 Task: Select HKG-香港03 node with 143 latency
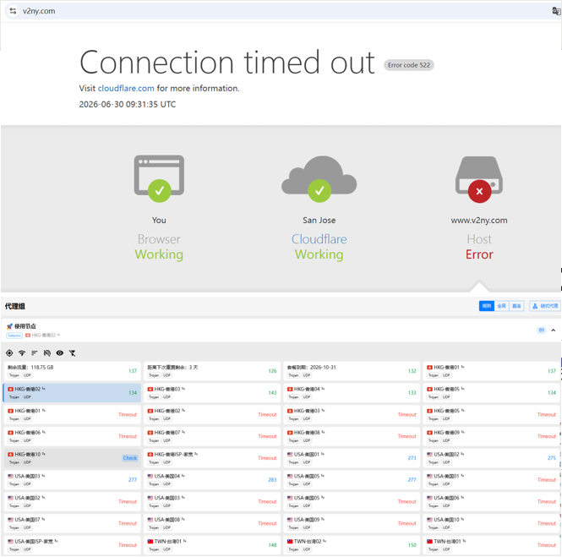(212, 393)
